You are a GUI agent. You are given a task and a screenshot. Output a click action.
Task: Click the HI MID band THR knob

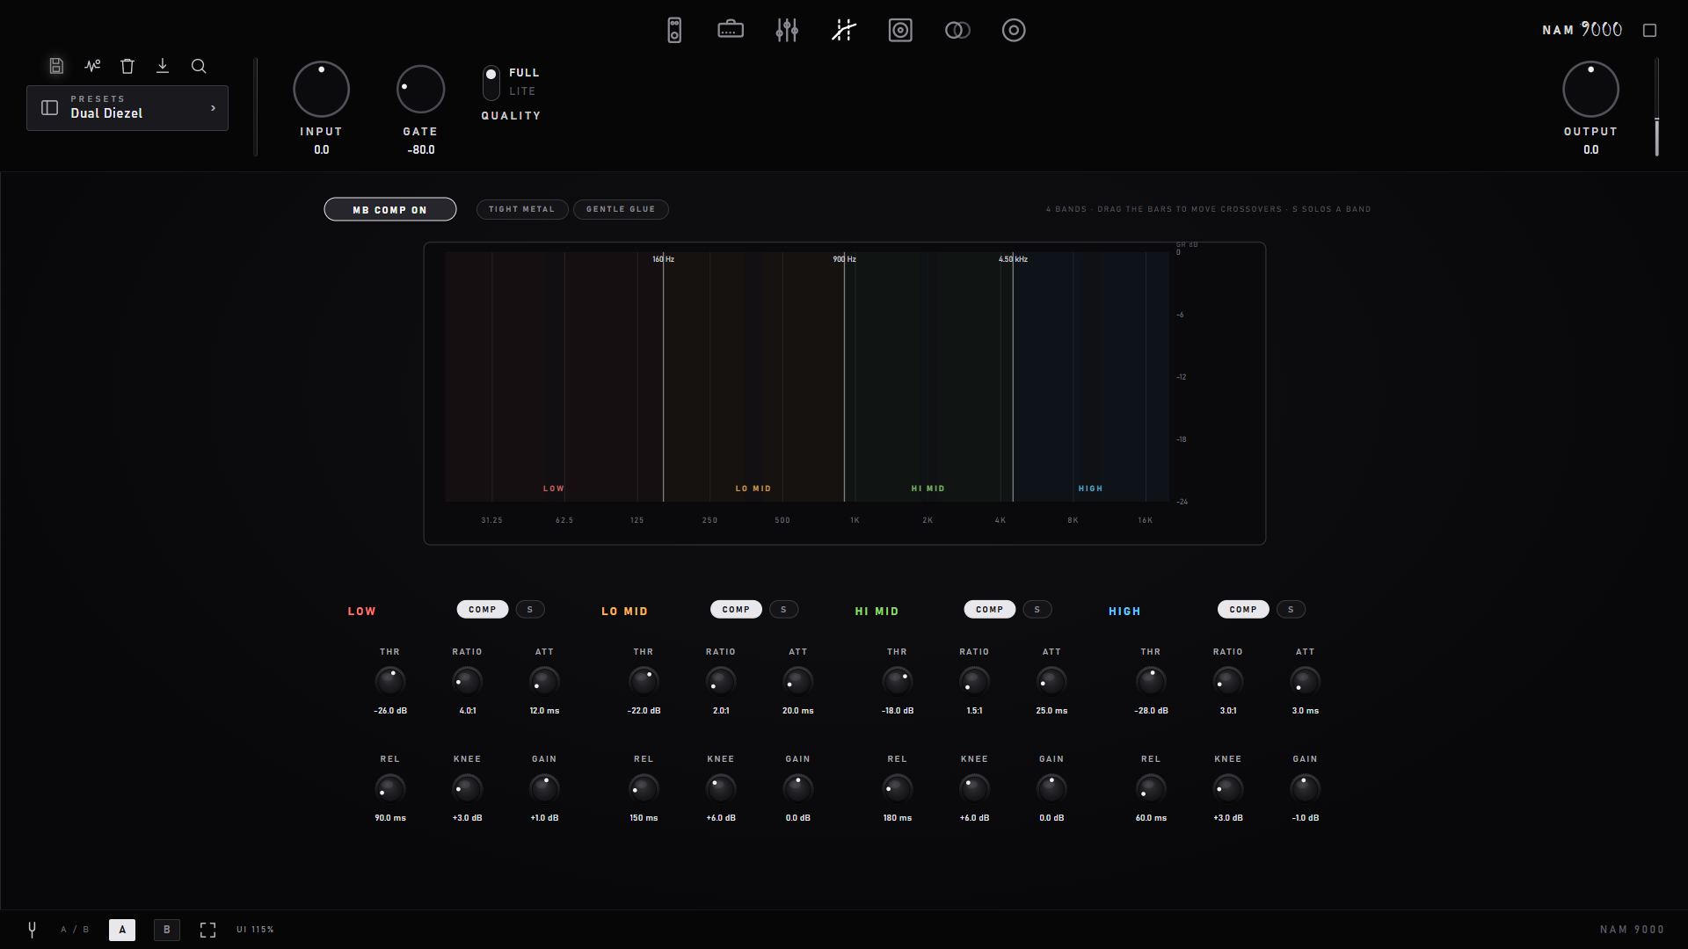[x=898, y=681]
